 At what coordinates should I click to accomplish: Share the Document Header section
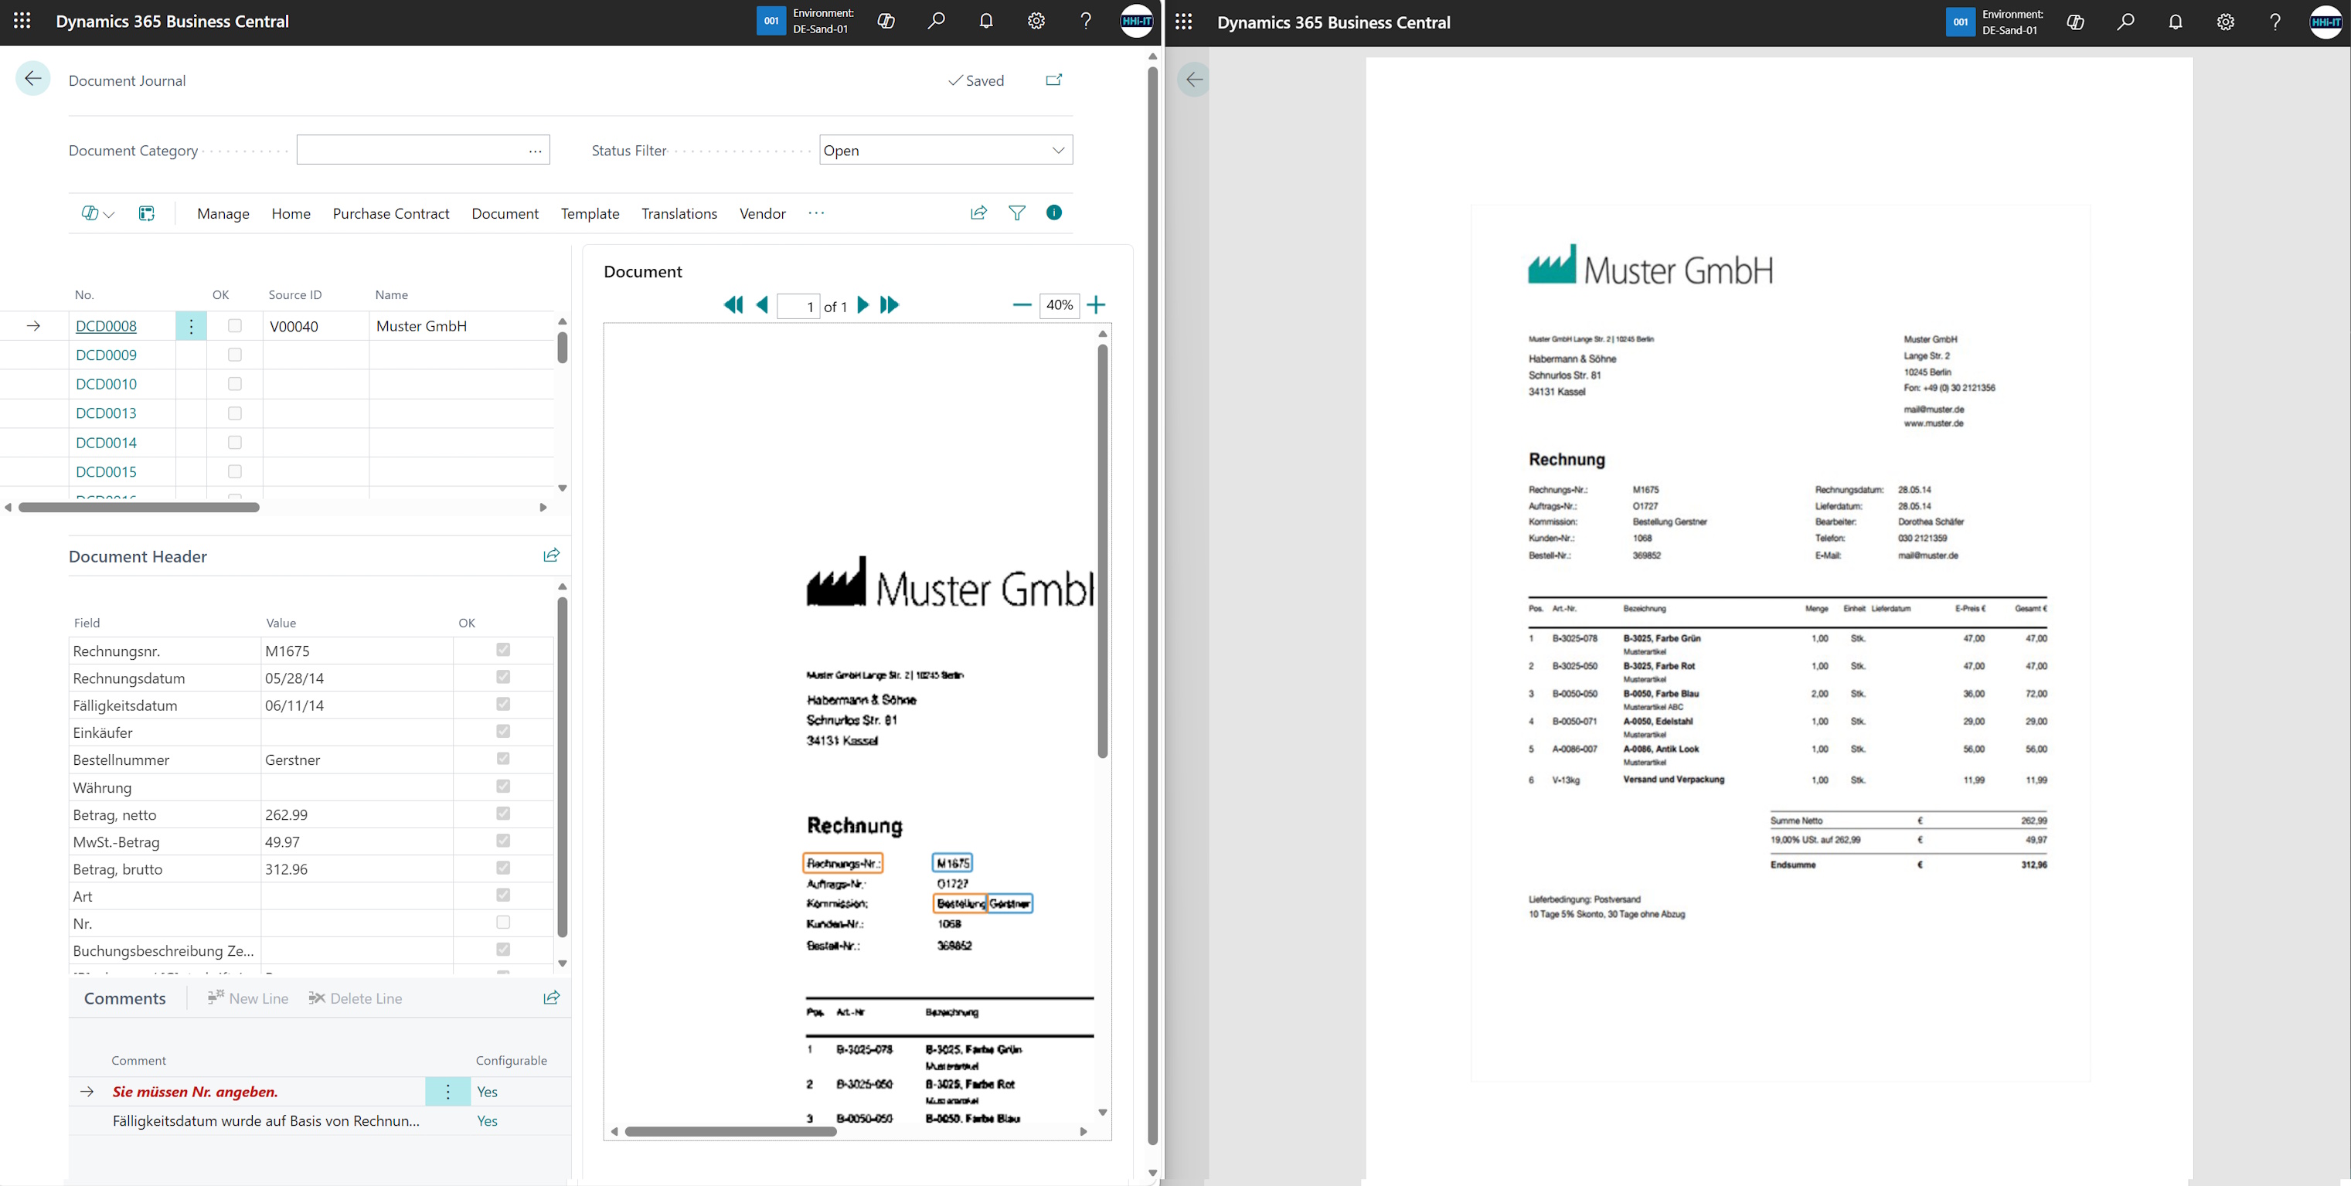(551, 556)
